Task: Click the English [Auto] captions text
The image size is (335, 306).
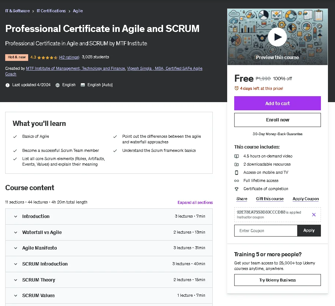Action: 100,85
